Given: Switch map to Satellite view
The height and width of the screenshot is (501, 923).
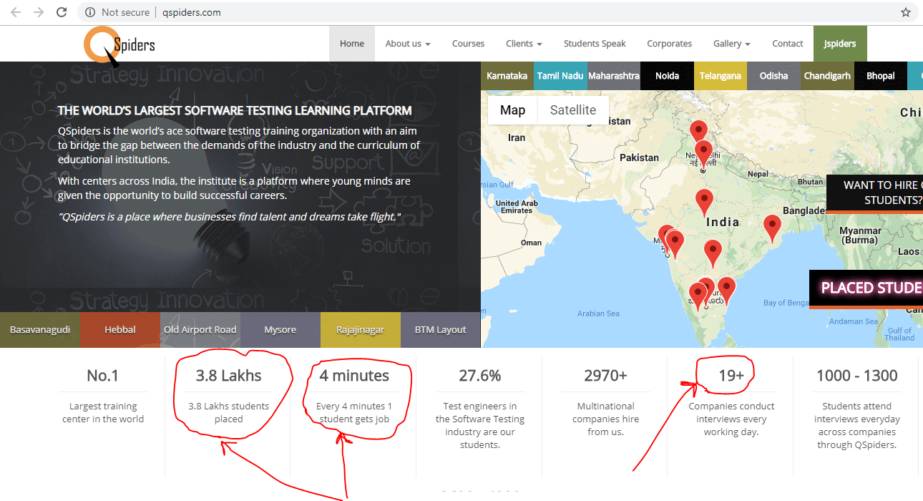Looking at the screenshot, I should [572, 110].
